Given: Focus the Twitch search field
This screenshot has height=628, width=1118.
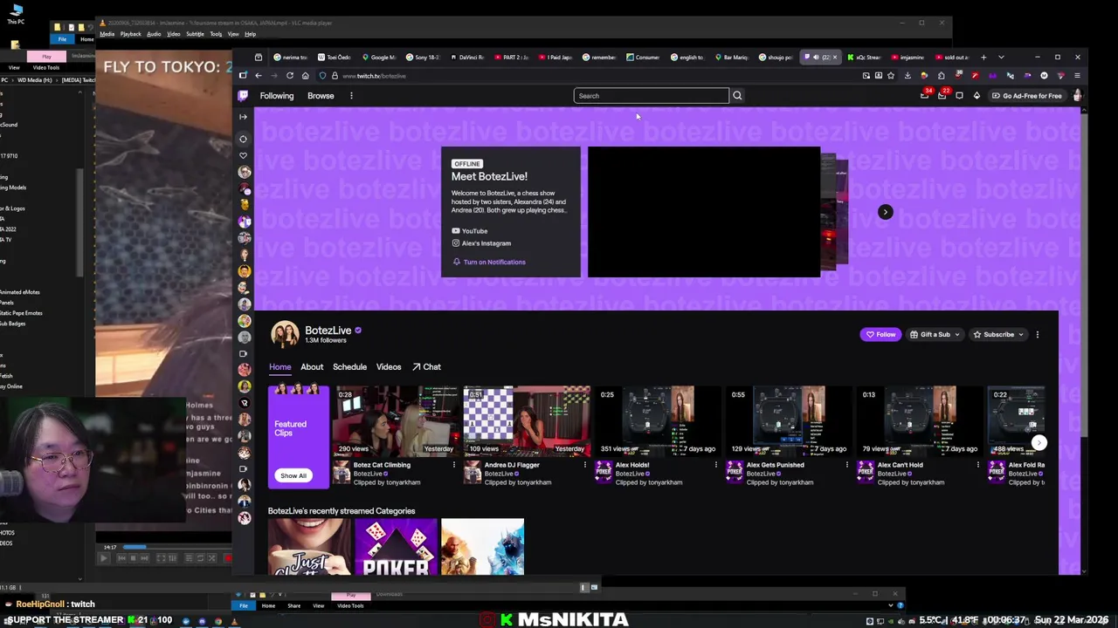Looking at the screenshot, I should pos(651,96).
